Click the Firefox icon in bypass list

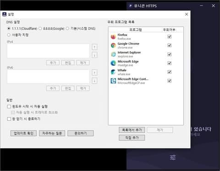[113, 37]
